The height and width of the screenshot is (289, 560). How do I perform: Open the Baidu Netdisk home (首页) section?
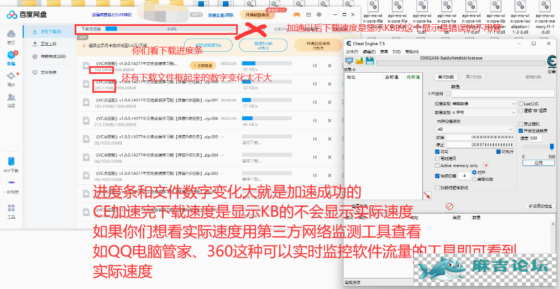tap(12, 37)
